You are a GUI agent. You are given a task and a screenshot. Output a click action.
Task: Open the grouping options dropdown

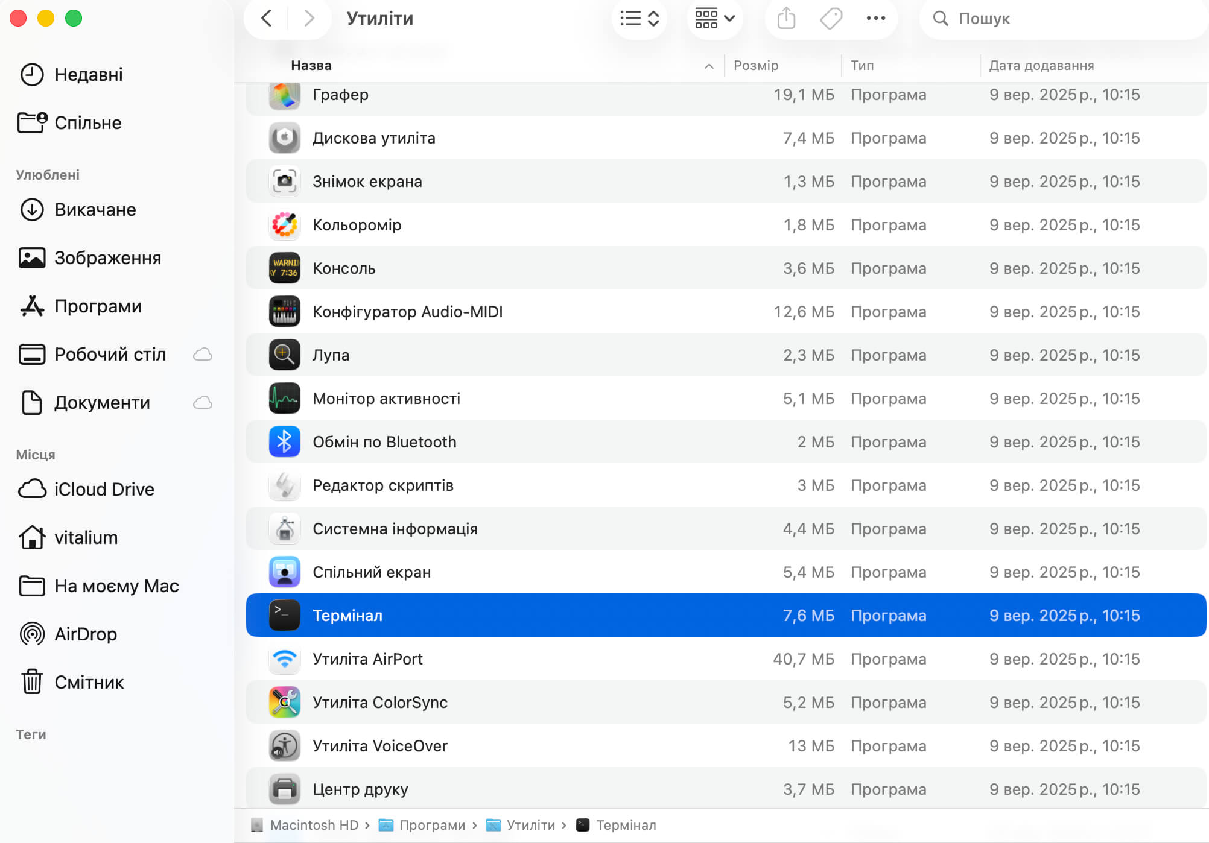(715, 18)
